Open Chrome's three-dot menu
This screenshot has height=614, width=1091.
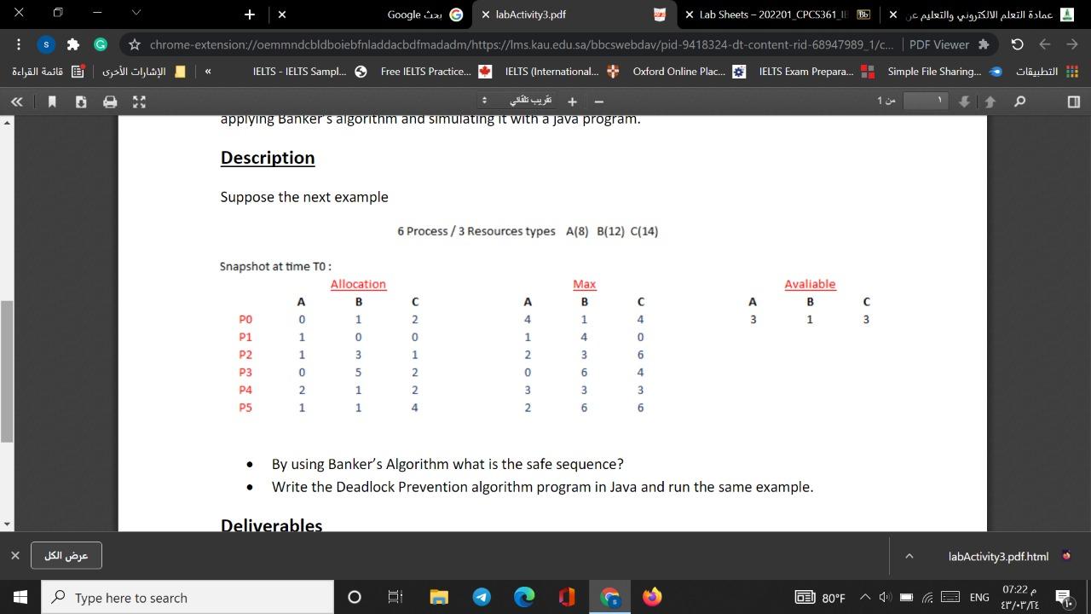click(18, 44)
